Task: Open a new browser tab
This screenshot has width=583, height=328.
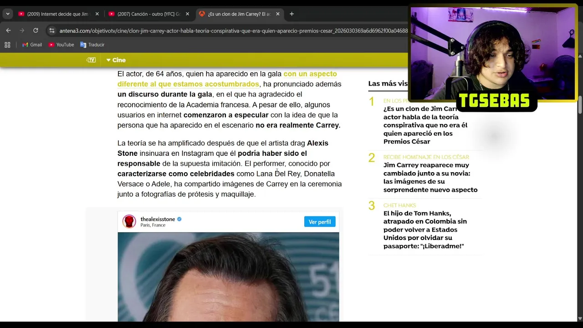Action: coord(291,14)
